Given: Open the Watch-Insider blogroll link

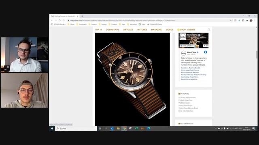Looking at the screenshot, I should click(184, 103).
